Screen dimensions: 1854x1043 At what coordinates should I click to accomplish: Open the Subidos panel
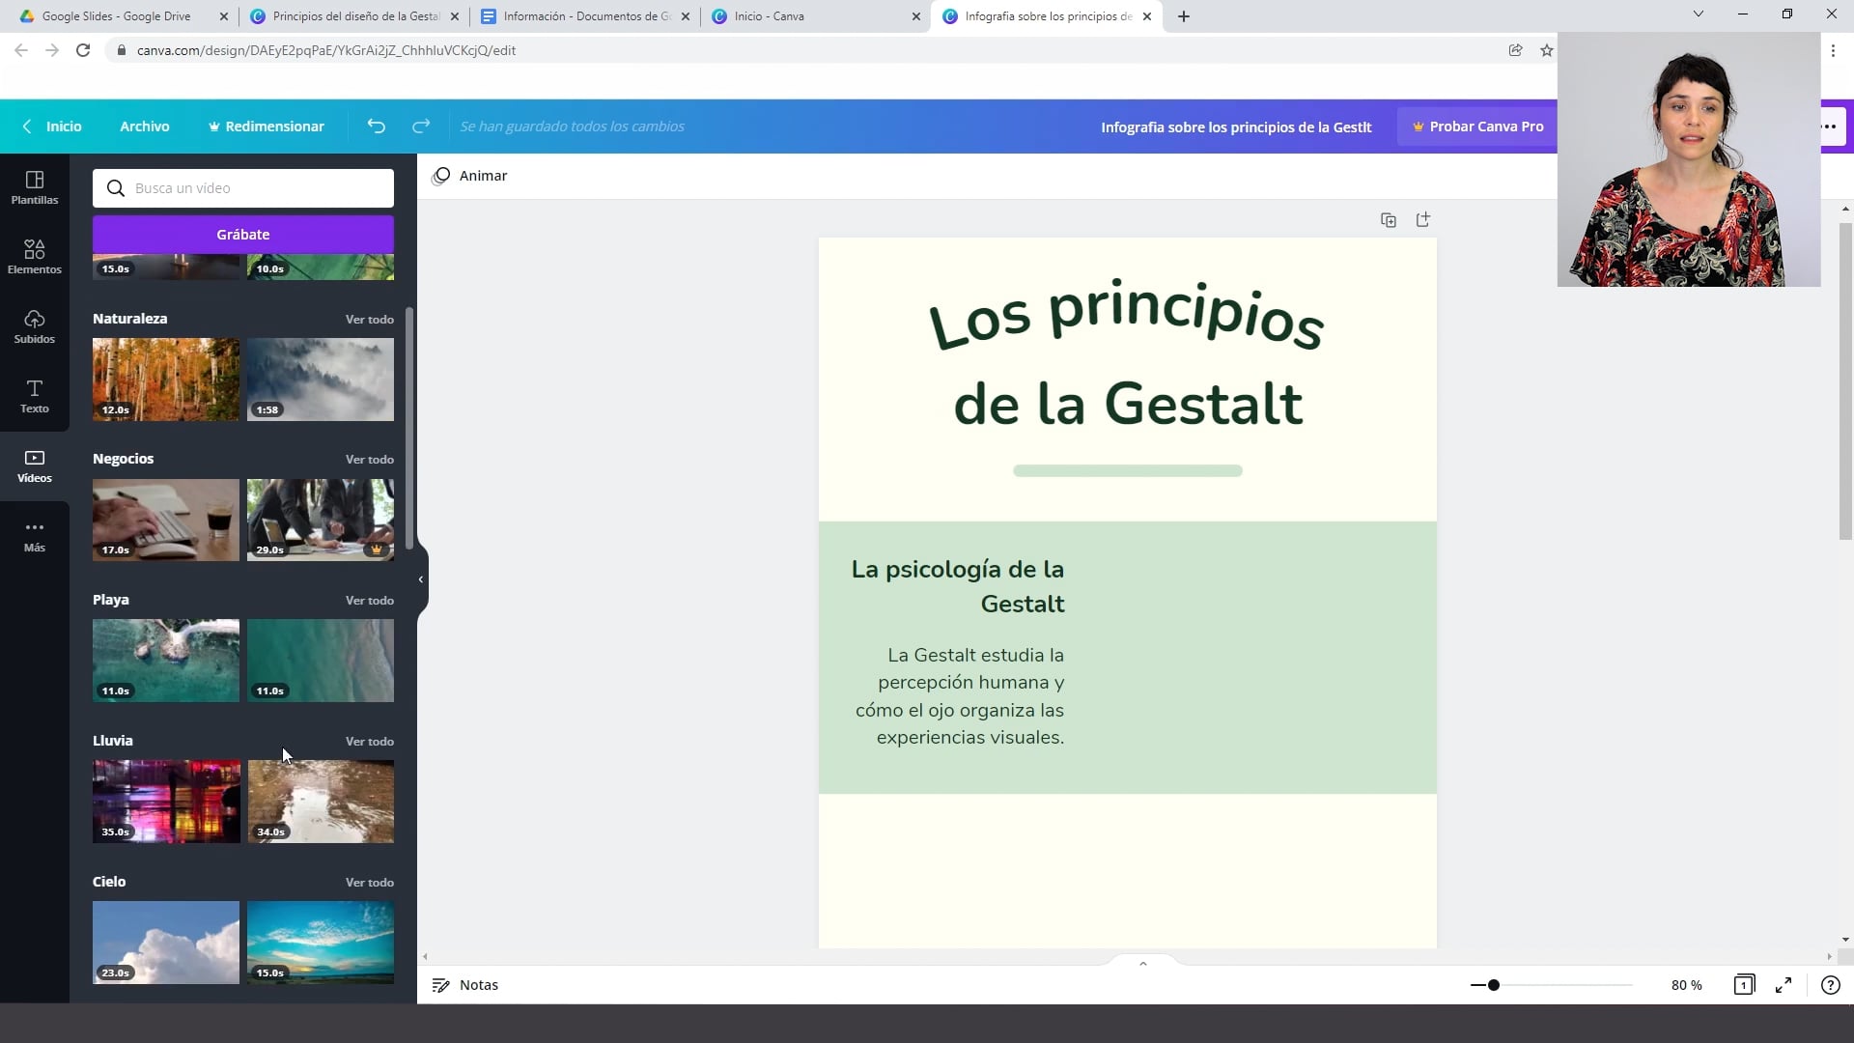coord(34,324)
